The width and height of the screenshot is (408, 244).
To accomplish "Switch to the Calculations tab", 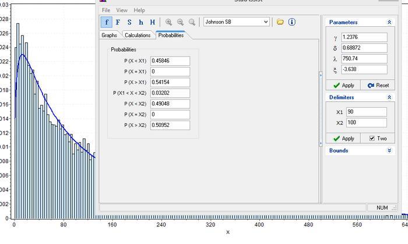I will pyautogui.click(x=138, y=36).
